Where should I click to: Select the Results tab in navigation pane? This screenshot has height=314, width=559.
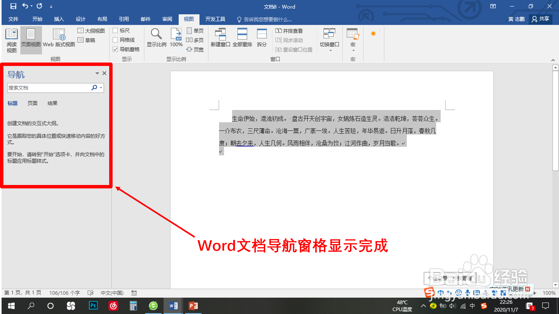click(52, 103)
